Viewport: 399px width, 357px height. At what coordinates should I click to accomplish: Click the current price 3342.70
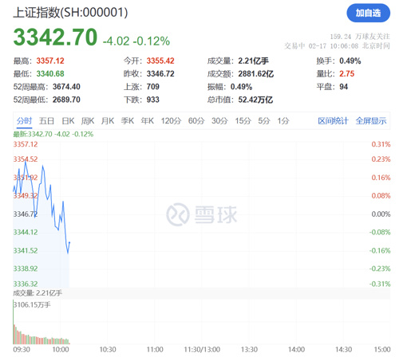[55, 37]
